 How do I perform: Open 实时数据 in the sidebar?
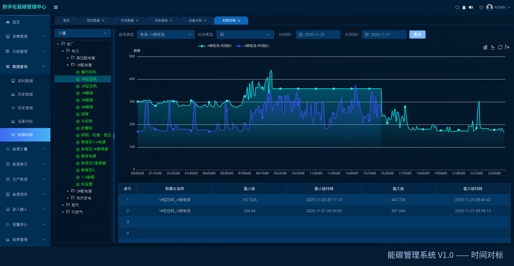[x=25, y=81]
